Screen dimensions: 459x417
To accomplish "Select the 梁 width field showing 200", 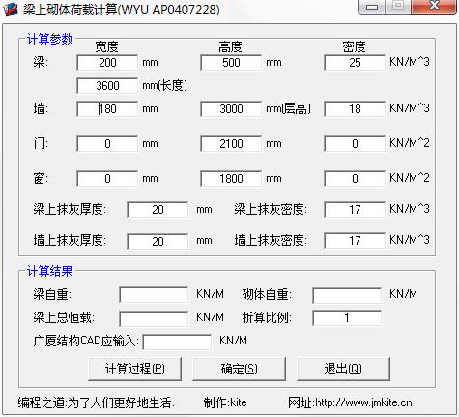I will click(107, 63).
